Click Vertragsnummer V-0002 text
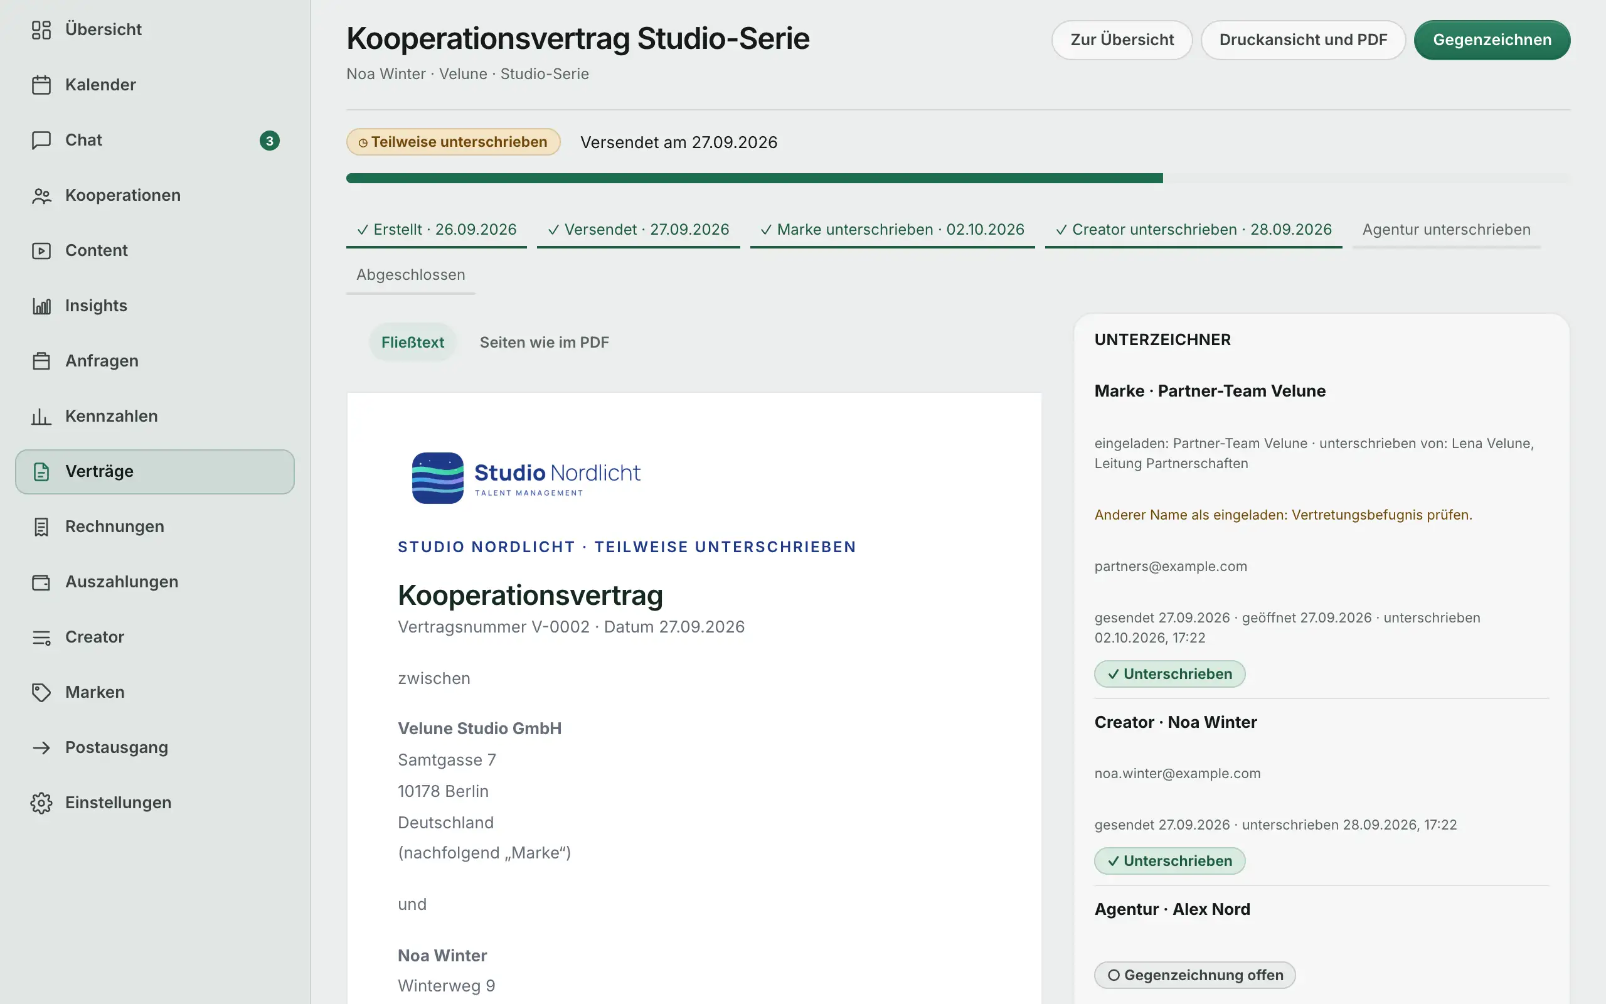Viewport: 1606px width, 1004px height. pos(493,627)
